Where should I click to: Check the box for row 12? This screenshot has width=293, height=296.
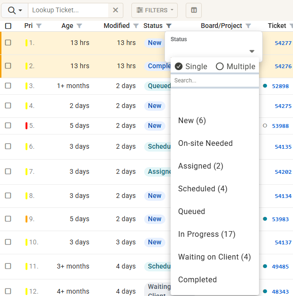coord(8,291)
